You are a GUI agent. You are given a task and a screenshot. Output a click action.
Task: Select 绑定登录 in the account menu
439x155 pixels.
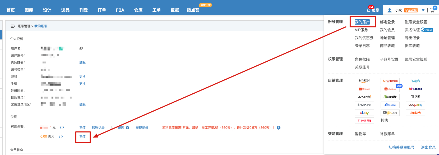387,22
